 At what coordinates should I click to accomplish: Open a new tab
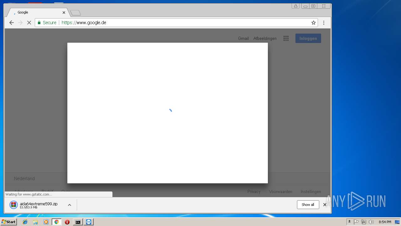pos(76,13)
